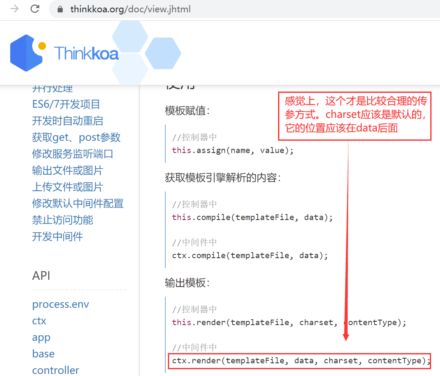Click the 模板赋值 heading text
440x376 pixels.
(x=187, y=111)
